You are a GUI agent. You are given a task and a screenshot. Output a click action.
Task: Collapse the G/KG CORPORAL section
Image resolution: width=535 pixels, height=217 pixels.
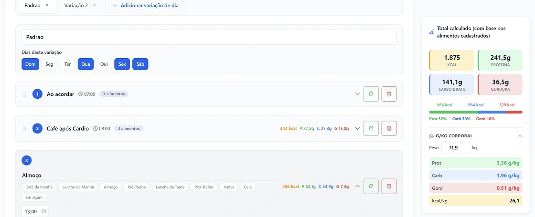pyautogui.click(x=520, y=136)
